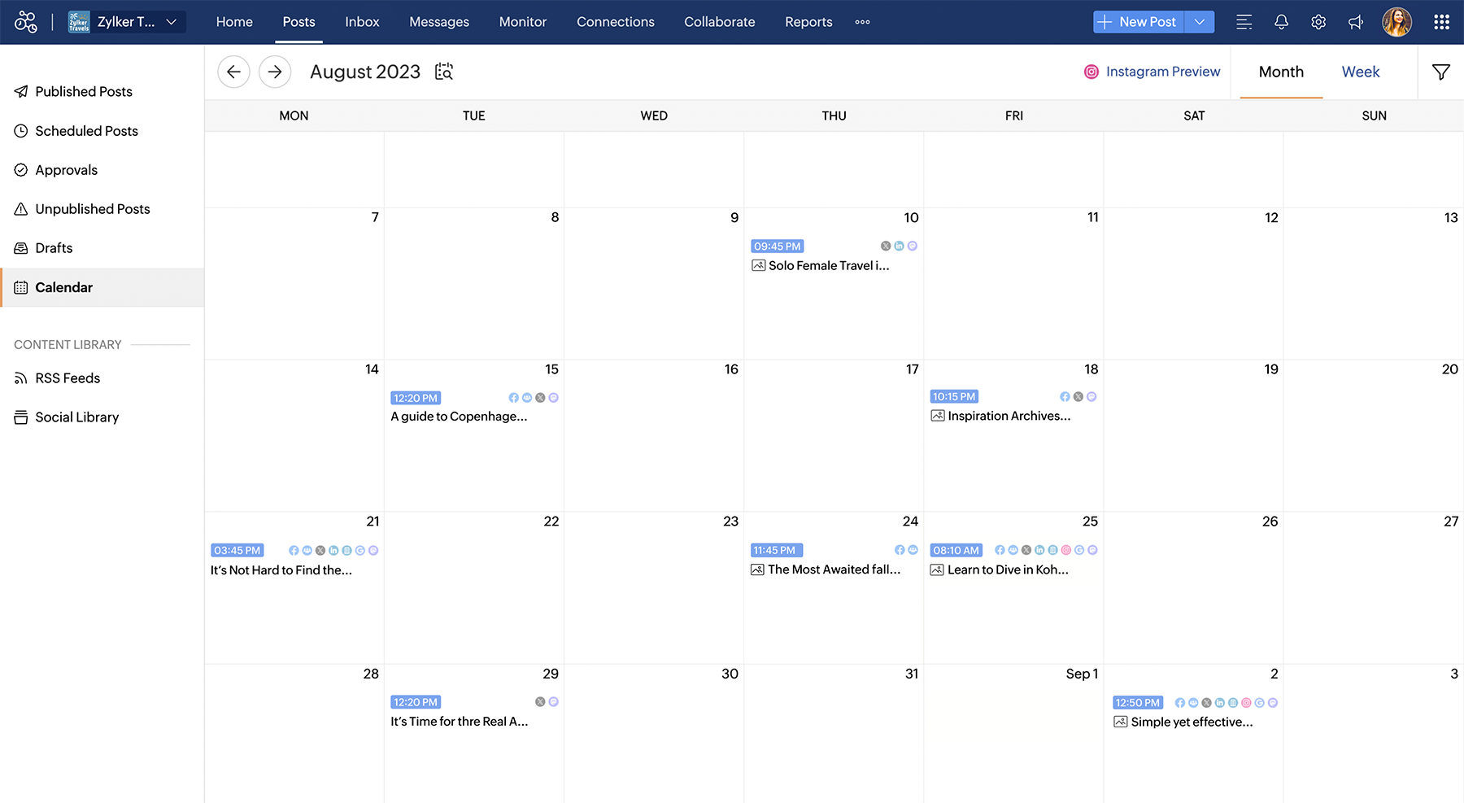This screenshot has height=803, width=1464.
Task: Open Instagram Preview link
Action: 1163,72
